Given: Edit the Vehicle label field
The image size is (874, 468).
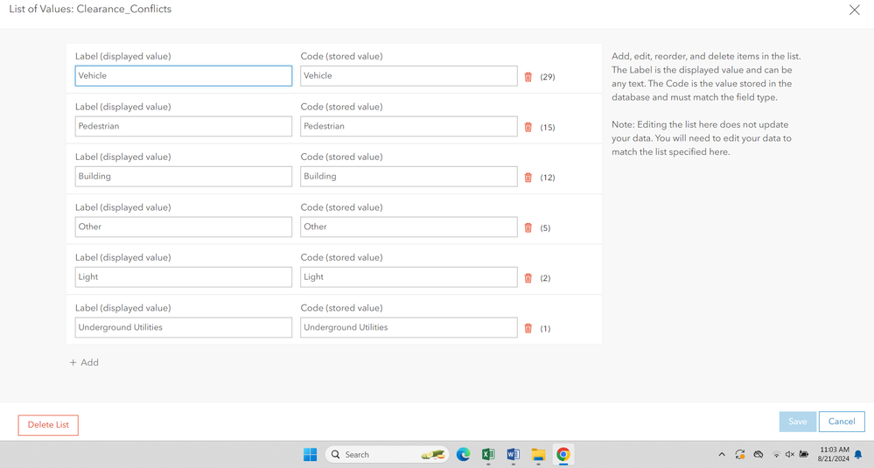Looking at the screenshot, I should (184, 76).
